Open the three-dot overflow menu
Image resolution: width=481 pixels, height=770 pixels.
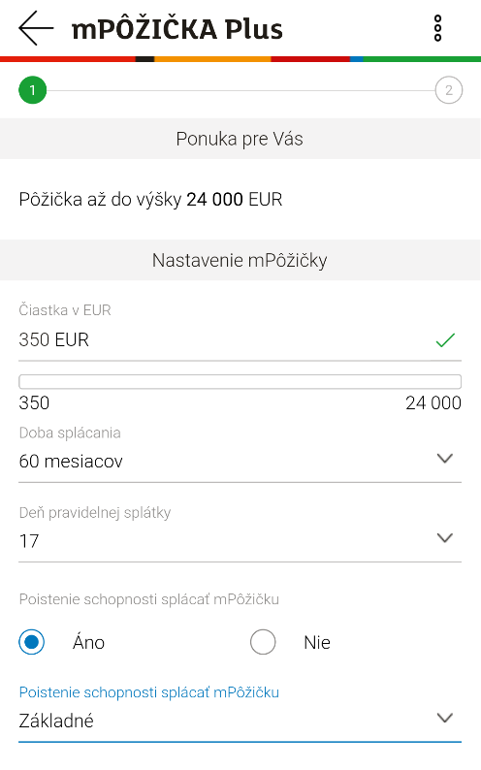(437, 28)
